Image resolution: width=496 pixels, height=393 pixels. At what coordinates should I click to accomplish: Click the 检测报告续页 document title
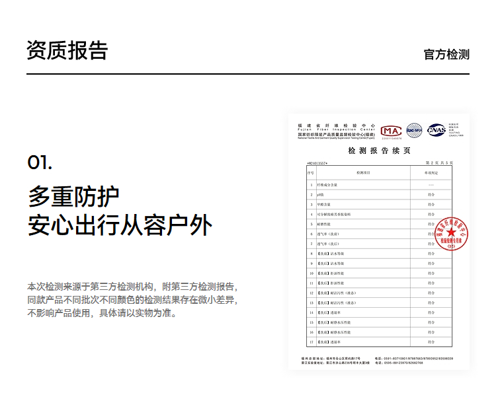379,151
